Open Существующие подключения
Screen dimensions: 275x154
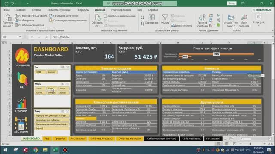pyautogui.click(x=68, y=21)
